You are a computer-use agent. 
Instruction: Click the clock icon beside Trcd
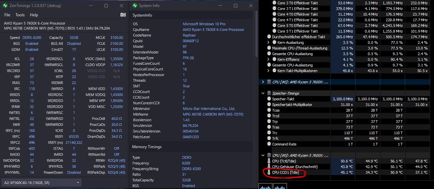click(x=269, y=116)
